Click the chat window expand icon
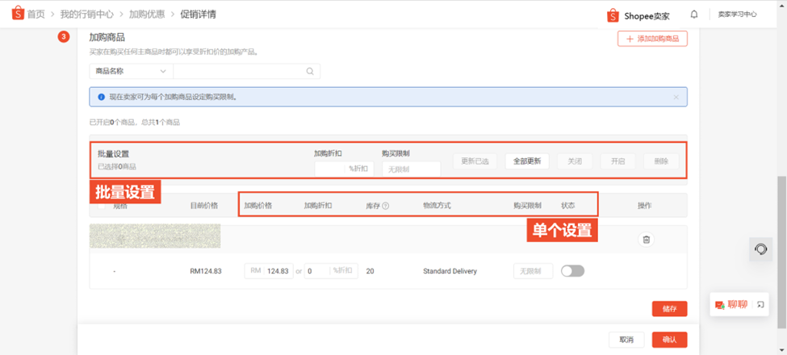Screen dimensions: 787x355 [761, 304]
